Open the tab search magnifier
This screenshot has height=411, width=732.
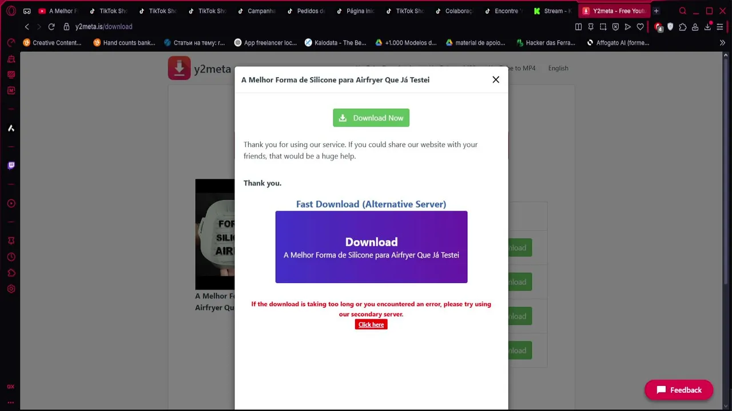coord(683,11)
